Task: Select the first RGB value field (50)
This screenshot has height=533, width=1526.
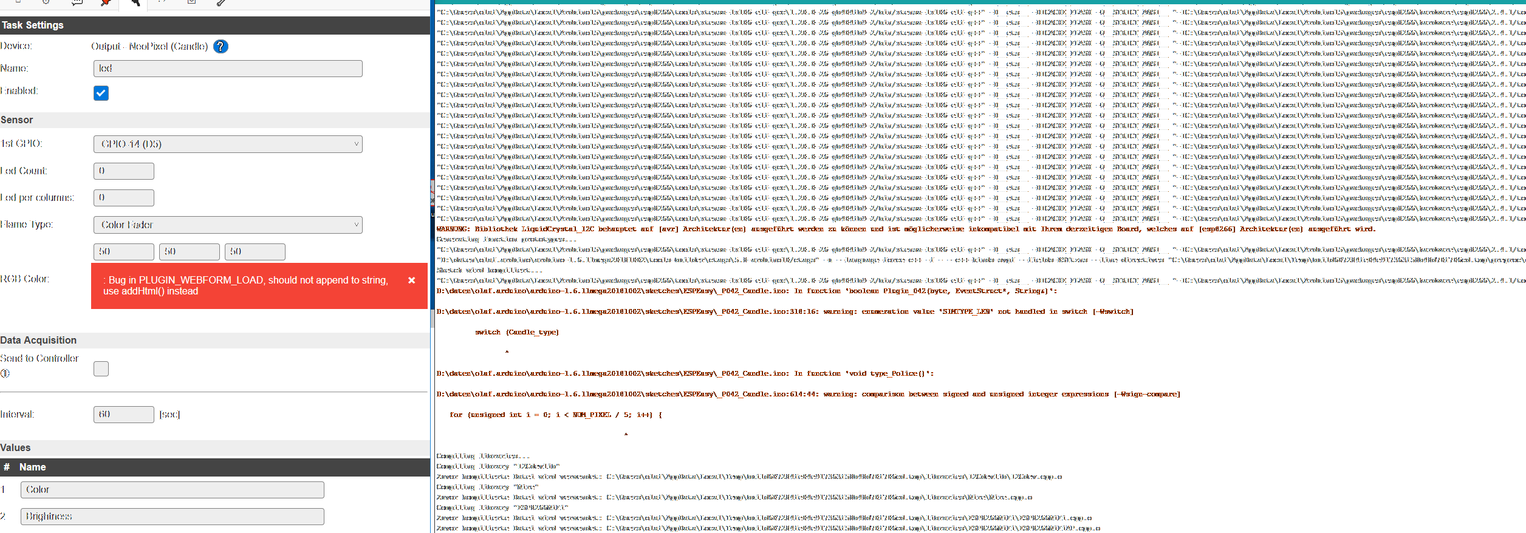Action: tap(124, 251)
